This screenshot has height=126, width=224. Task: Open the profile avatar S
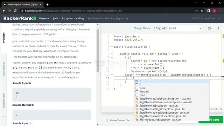point(214,11)
